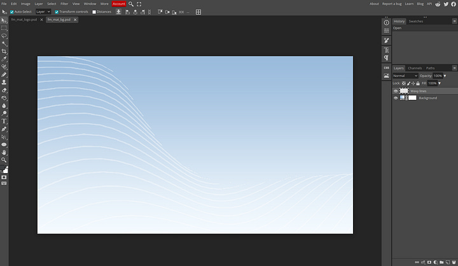Viewport: 458px width, 266px height.
Task: Toggle lock position
Action: tap(413, 83)
